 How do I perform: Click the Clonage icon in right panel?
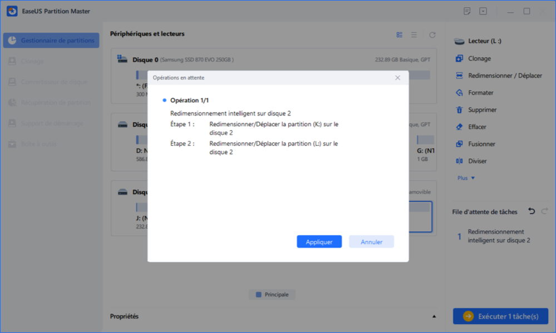(459, 58)
